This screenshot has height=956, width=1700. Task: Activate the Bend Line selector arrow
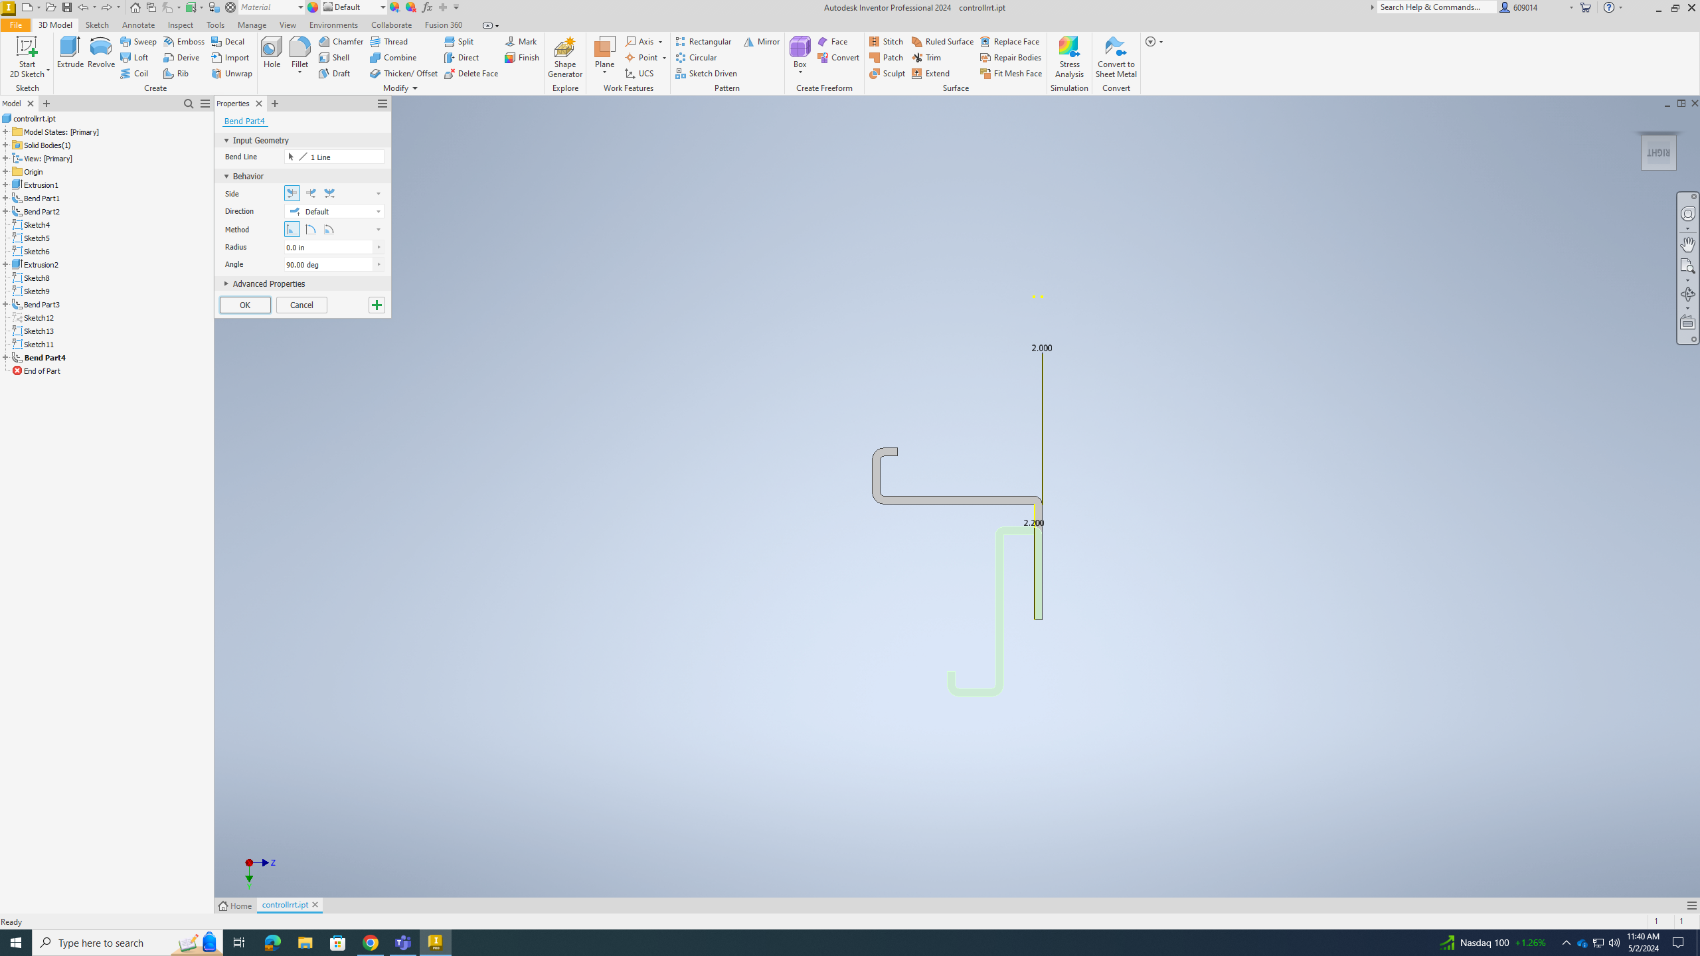tap(291, 157)
